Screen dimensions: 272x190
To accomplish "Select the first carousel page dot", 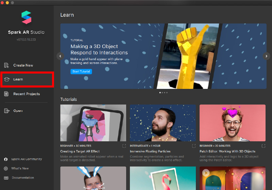I will click(160, 93).
